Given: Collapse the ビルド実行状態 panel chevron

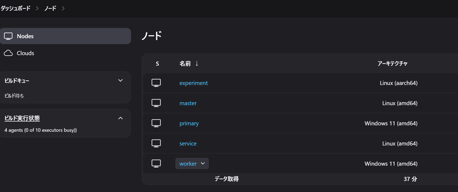Looking at the screenshot, I should pyautogui.click(x=121, y=118).
